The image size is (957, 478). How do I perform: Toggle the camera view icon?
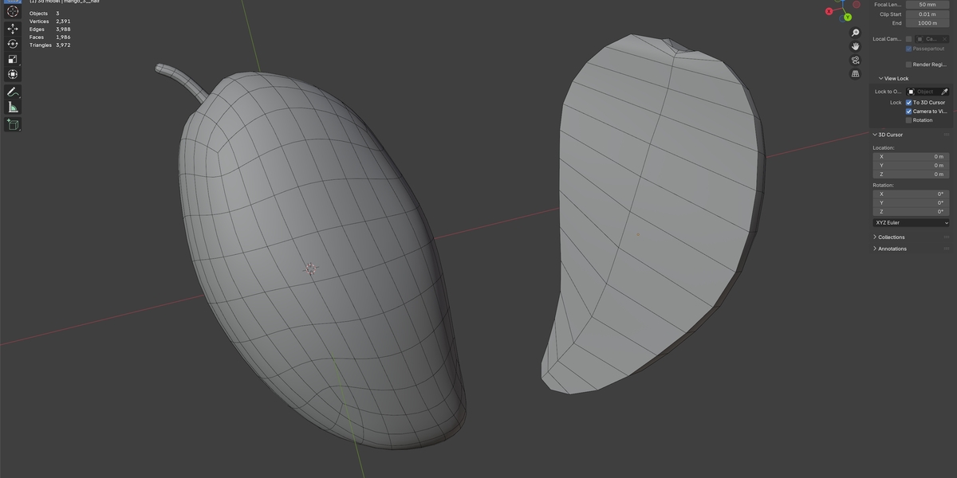[856, 60]
